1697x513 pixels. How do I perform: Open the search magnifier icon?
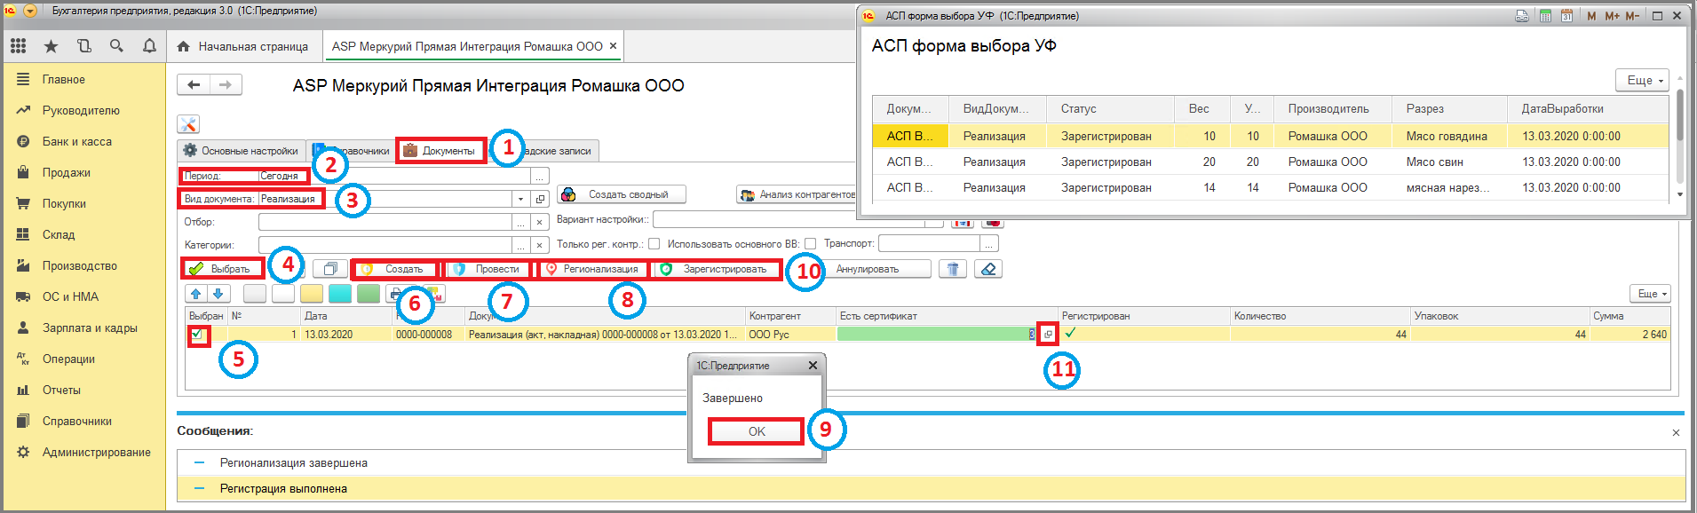(x=116, y=46)
